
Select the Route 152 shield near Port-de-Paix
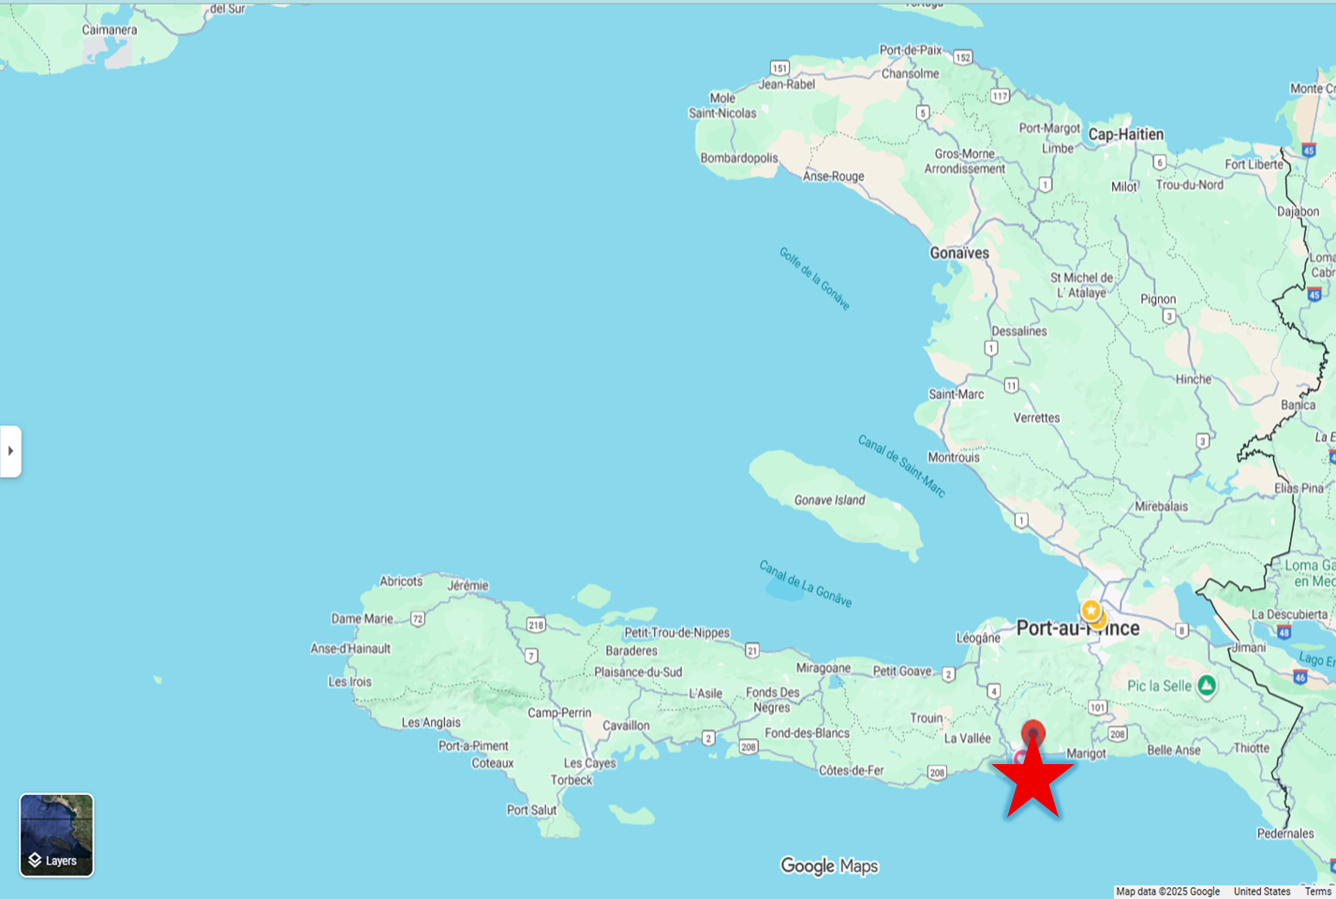(962, 57)
